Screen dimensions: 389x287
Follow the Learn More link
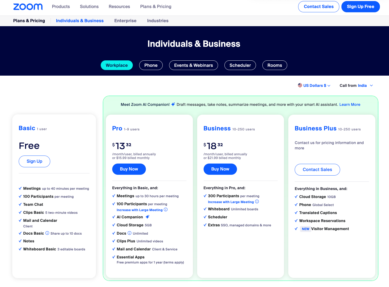[350, 104]
